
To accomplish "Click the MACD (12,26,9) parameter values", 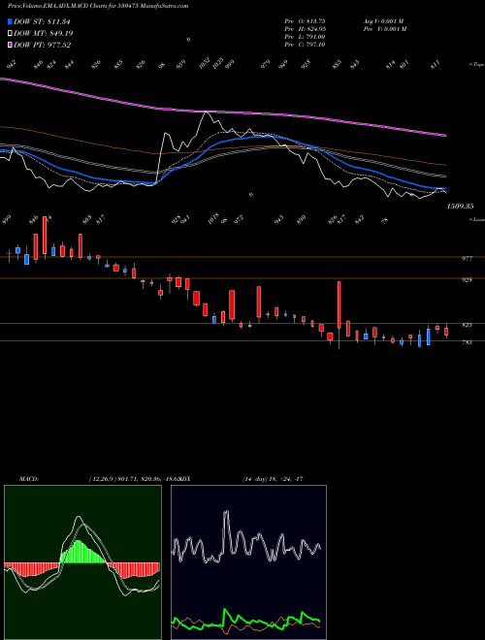I will (x=134, y=479).
